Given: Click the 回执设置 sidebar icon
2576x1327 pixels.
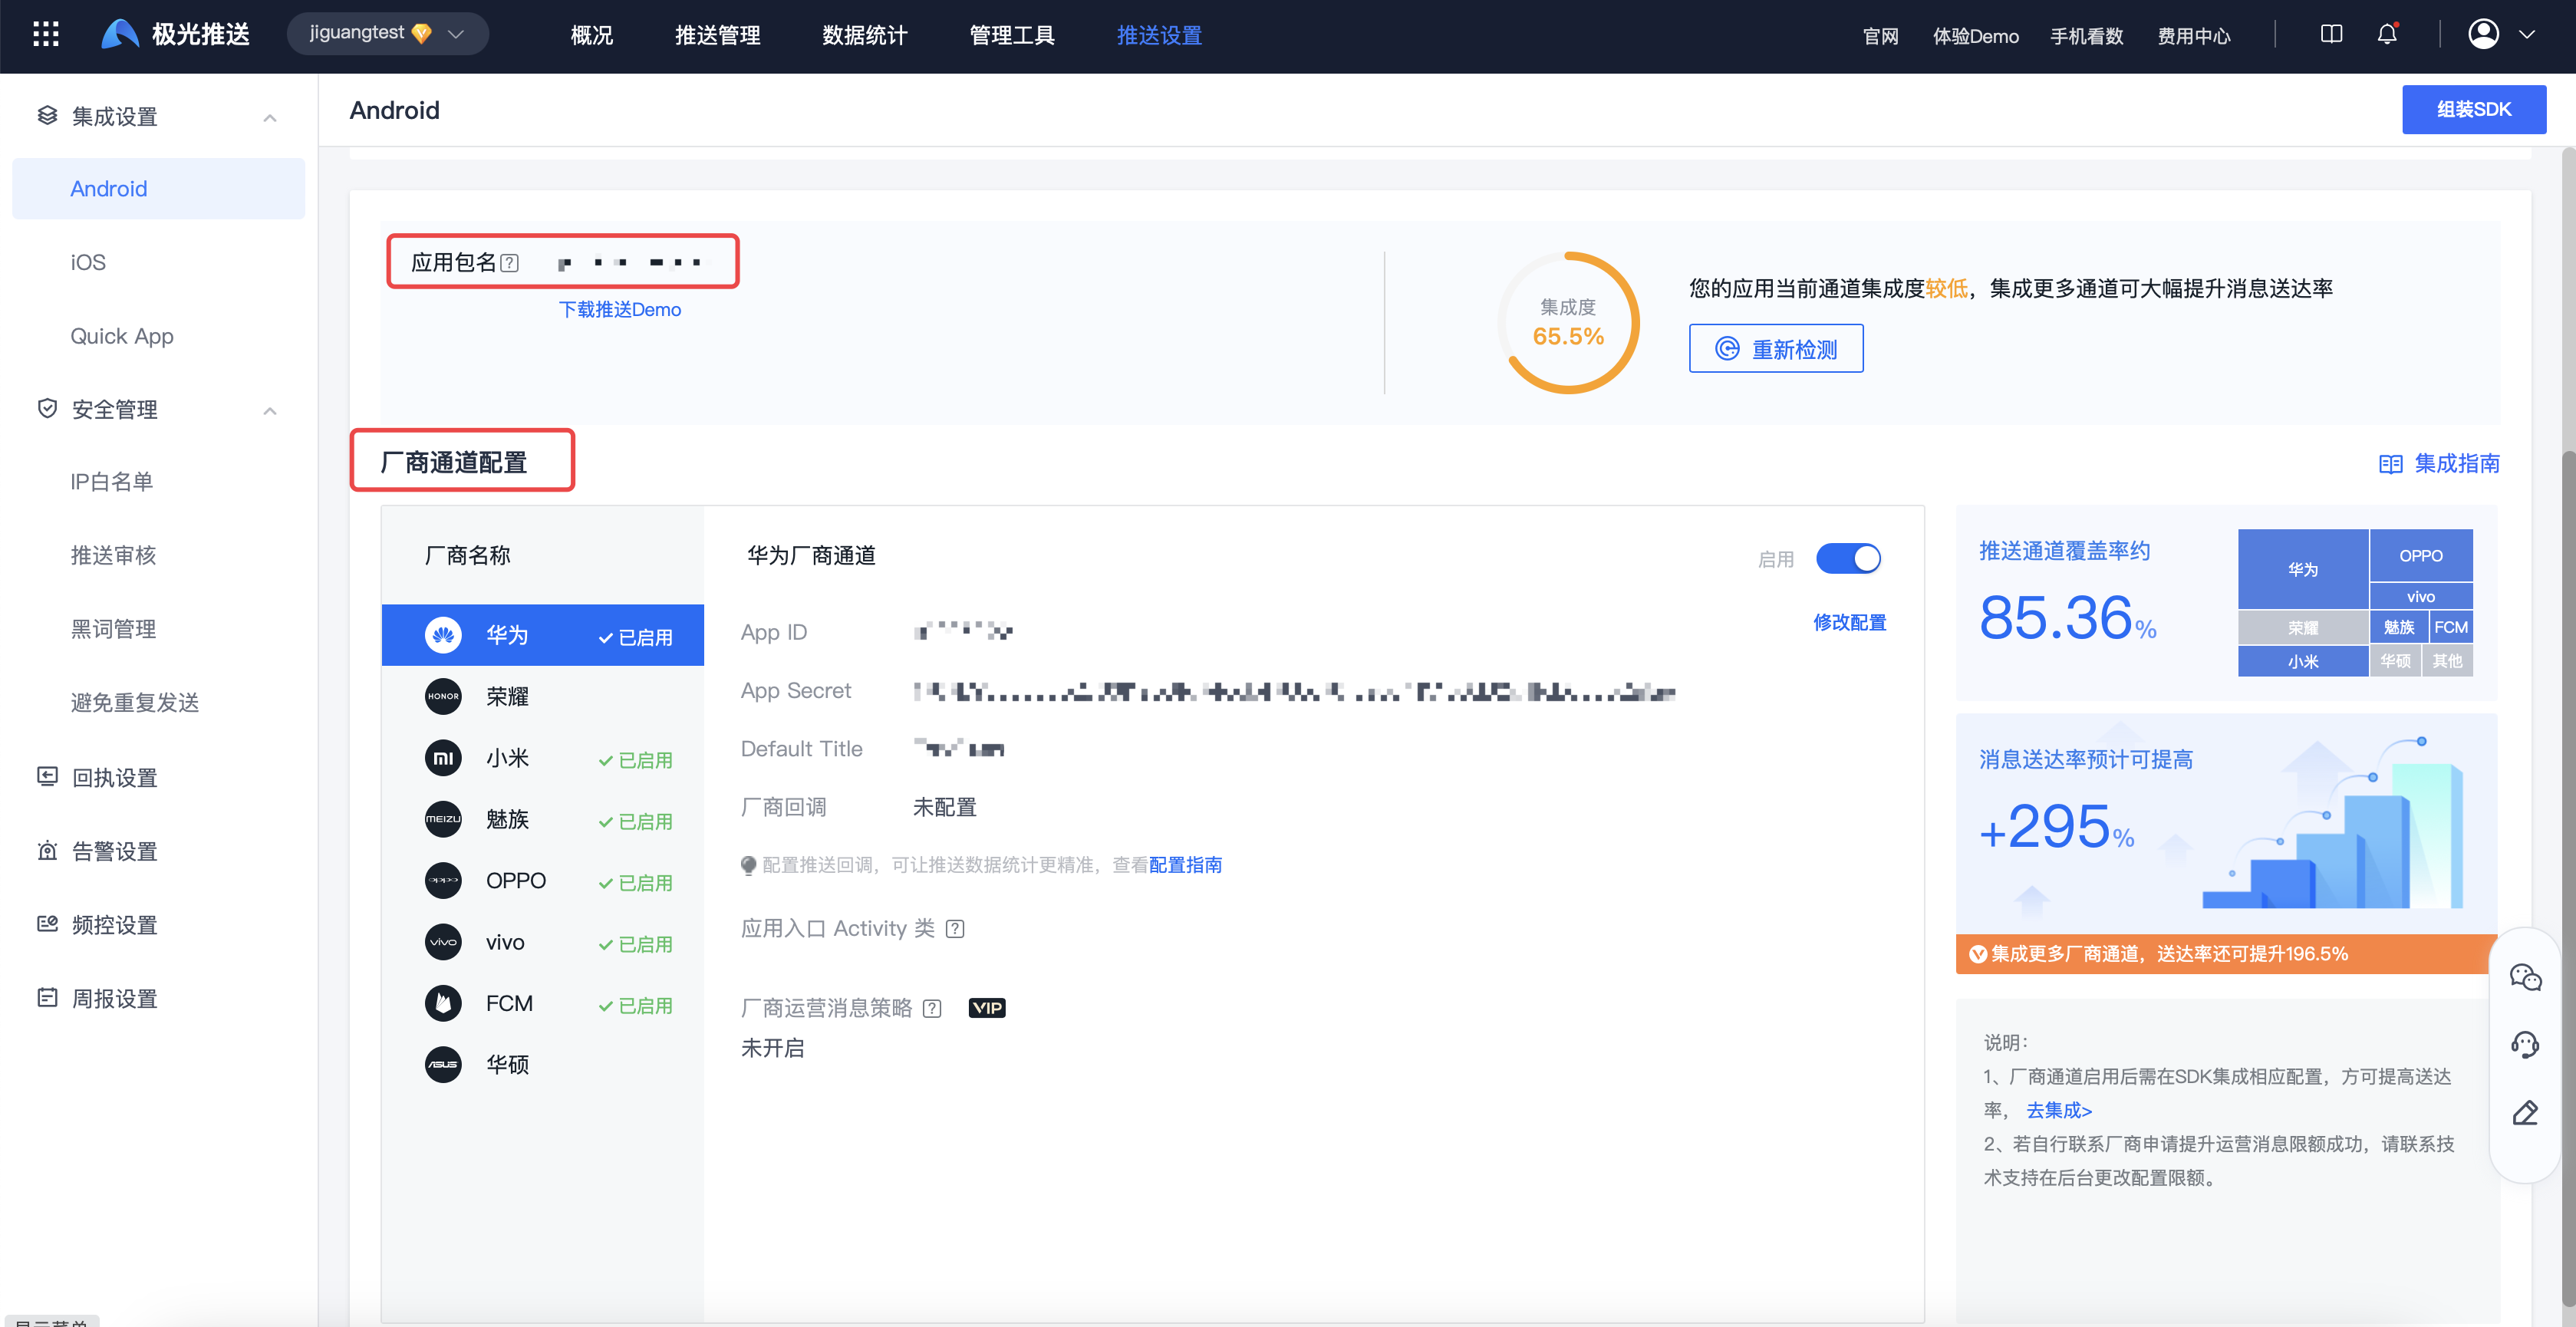Looking at the screenshot, I should point(47,776).
